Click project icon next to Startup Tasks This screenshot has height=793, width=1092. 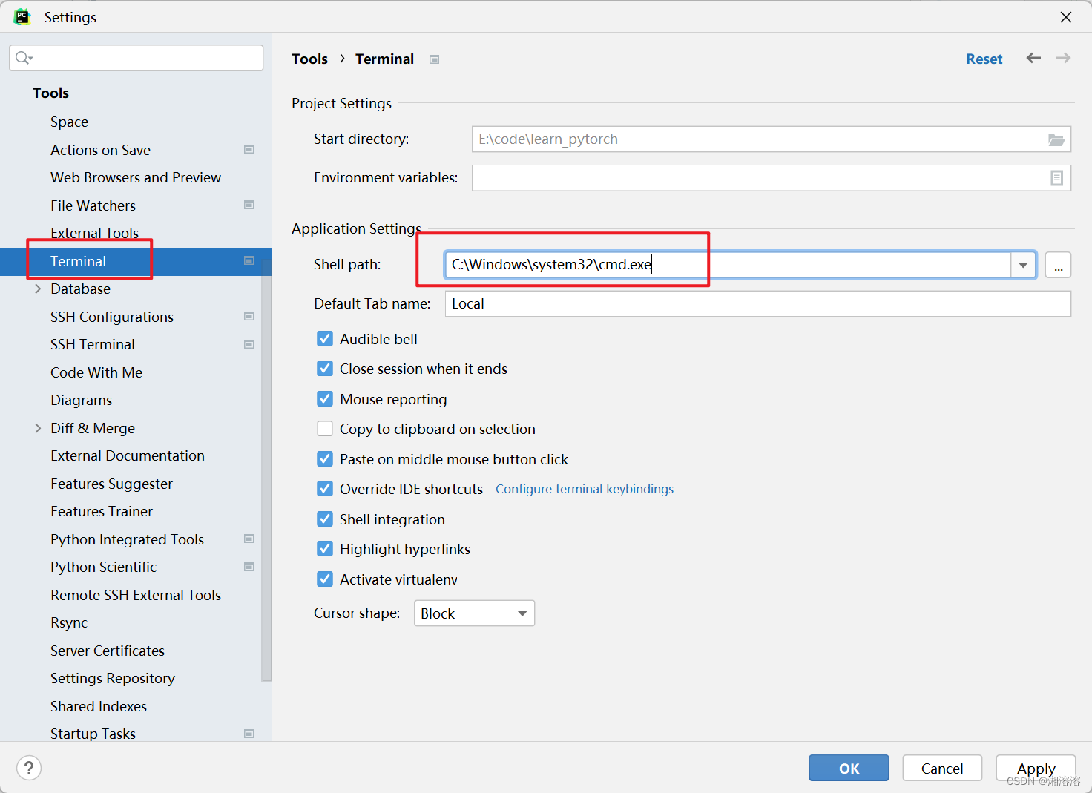(x=249, y=734)
